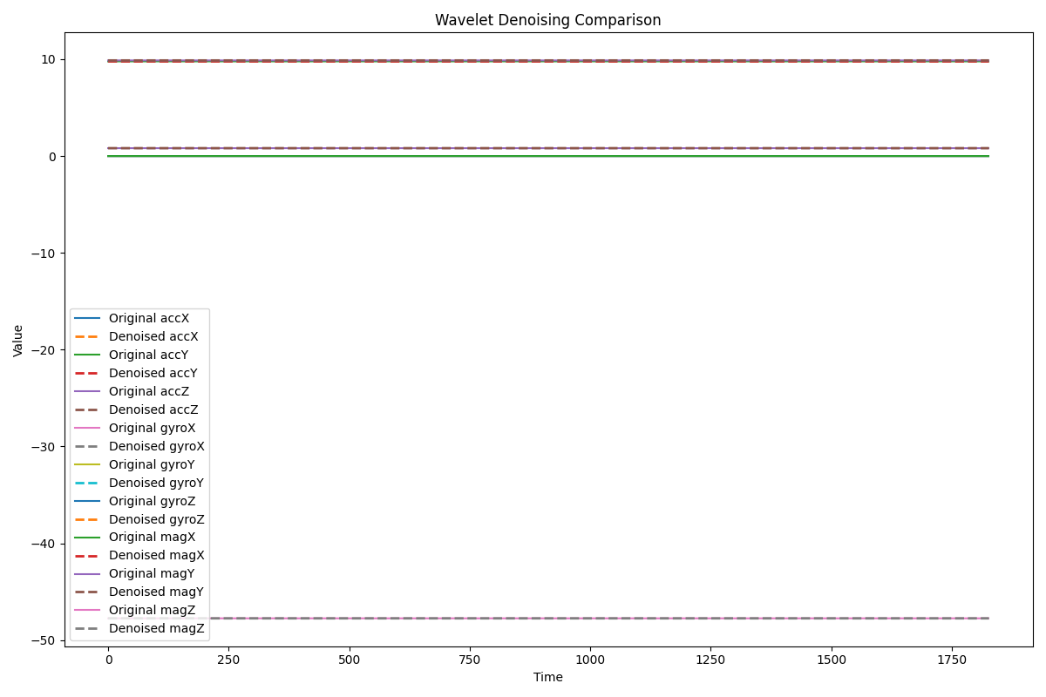This screenshot has height=697, width=1046.
Task: Click the purple line swatch for Original accZ
Action: pos(87,392)
